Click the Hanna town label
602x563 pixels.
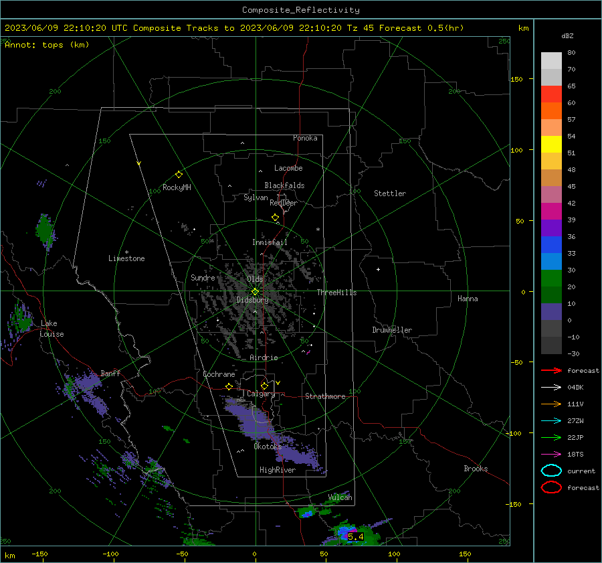click(468, 299)
